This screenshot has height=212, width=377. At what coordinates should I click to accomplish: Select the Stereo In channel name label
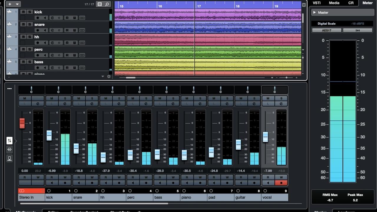(32, 197)
